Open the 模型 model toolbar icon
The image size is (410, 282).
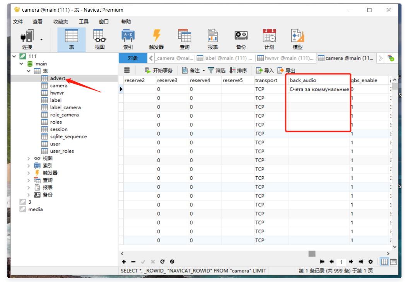click(297, 39)
